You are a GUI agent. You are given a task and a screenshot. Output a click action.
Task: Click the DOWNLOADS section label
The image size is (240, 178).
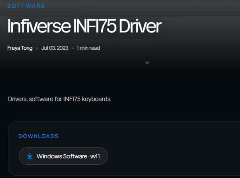click(38, 136)
